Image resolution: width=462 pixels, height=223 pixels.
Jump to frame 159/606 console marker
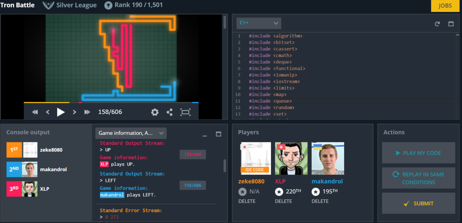[192, 186]
